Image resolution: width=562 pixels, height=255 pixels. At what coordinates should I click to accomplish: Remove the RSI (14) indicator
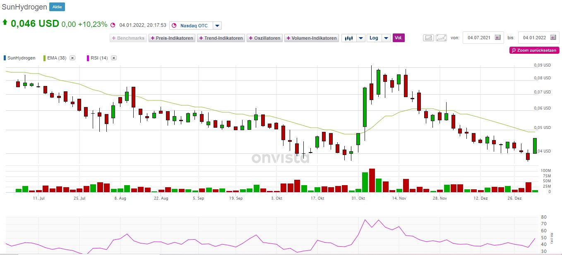click(114, 58)
